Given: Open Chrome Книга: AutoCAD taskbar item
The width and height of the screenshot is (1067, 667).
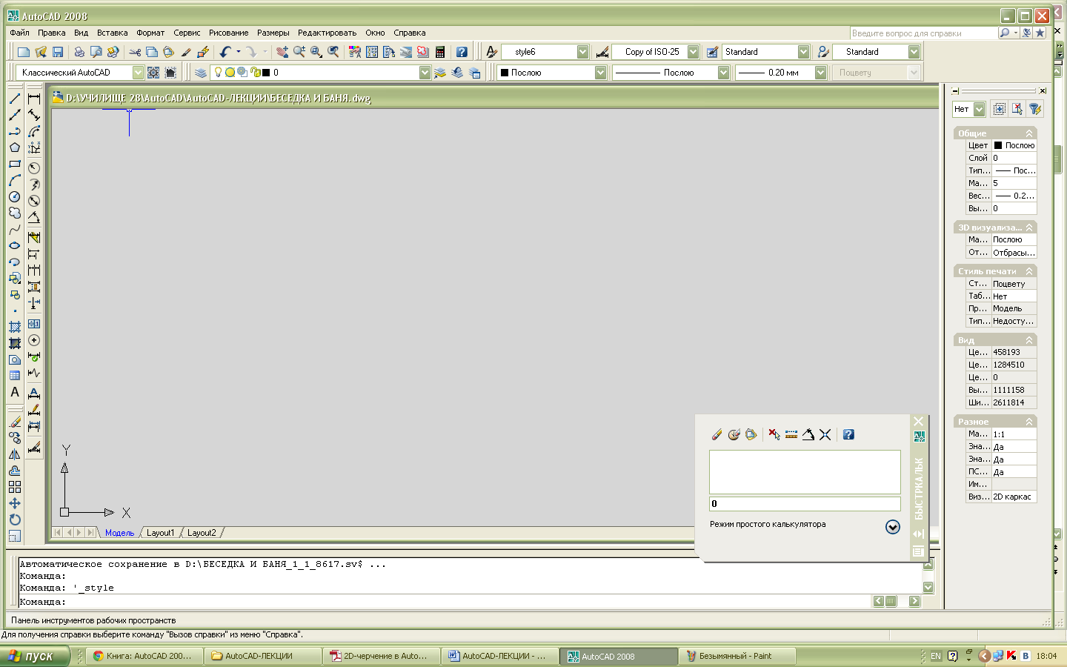Looking at the screenshot, I should coord(144,656).
